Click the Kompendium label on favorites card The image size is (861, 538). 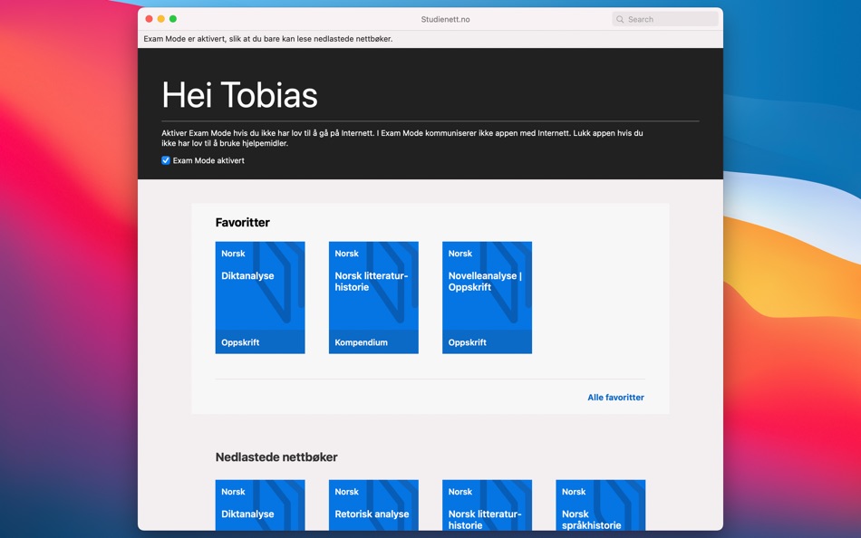pos(362,342)
